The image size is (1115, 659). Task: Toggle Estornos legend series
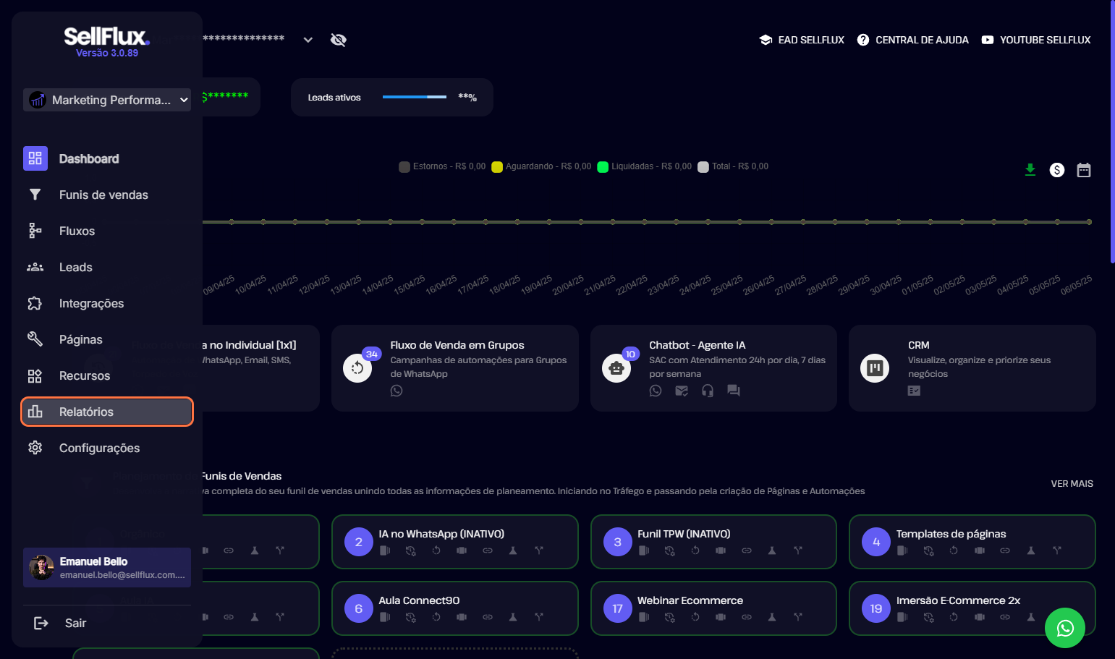tap(442, 166)
